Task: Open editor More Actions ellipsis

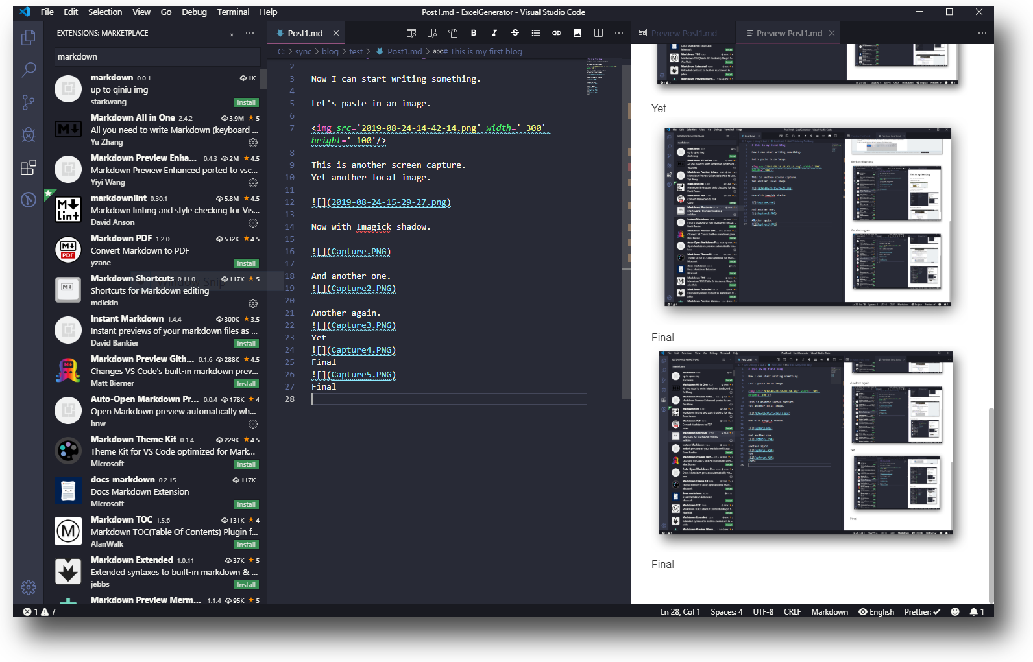Action: [619, 33]
